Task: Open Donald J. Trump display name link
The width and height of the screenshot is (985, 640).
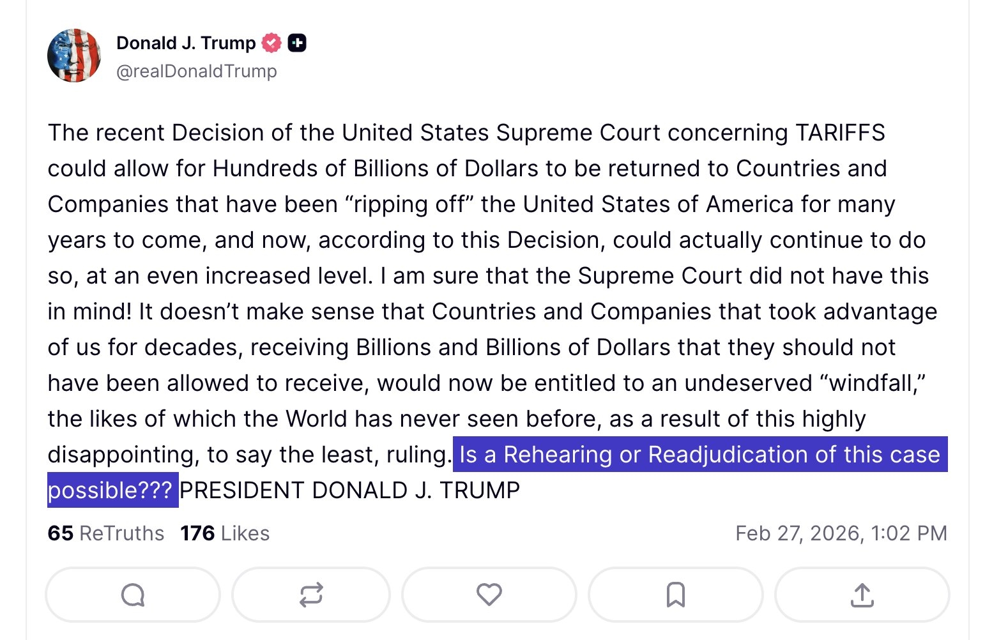Action: pyautogui.click(x=186, y=43)
